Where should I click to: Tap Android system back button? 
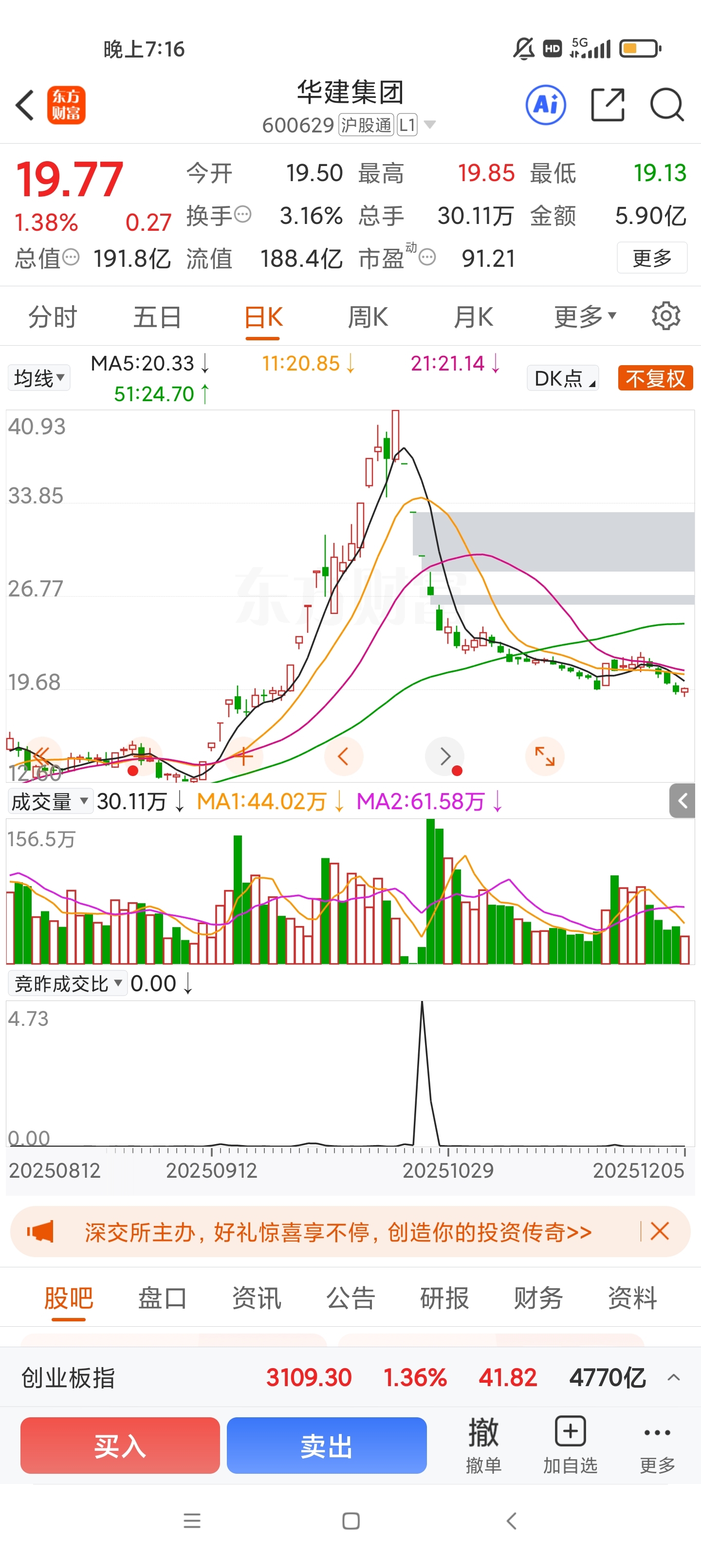coord(511,1521)
